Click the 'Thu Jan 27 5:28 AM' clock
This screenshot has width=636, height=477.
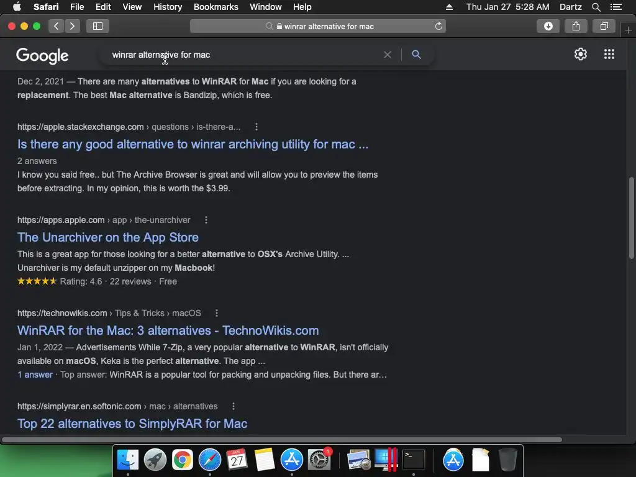click(507, 7)
